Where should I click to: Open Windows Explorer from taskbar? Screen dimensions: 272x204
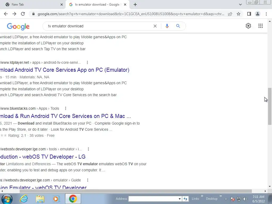[40, 199]
